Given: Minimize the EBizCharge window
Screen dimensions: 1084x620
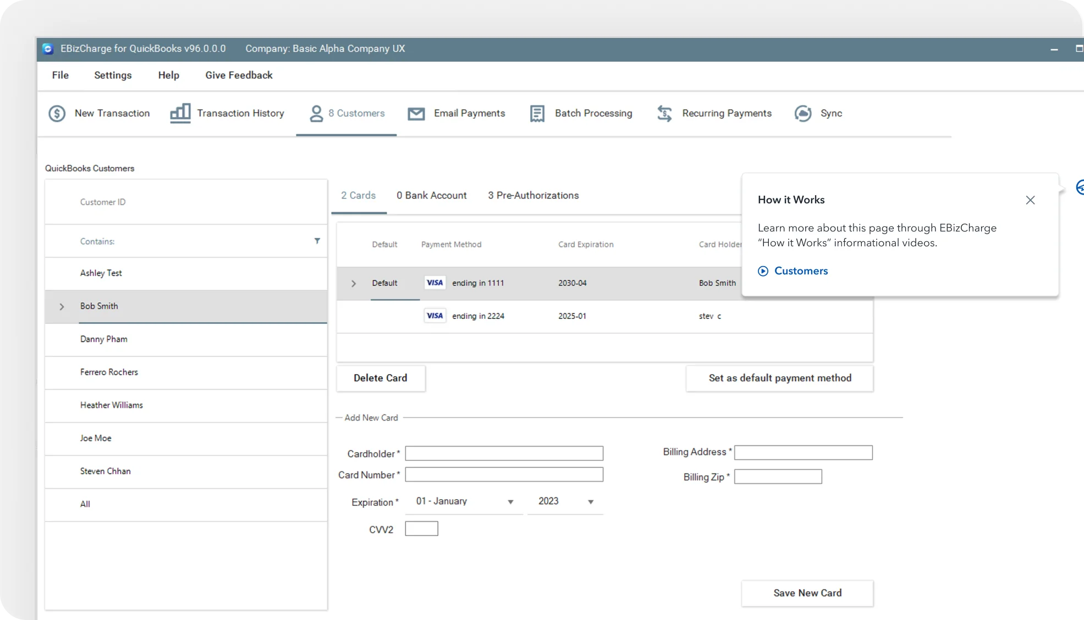Looking at the screenshot, I should (1054, 49).
